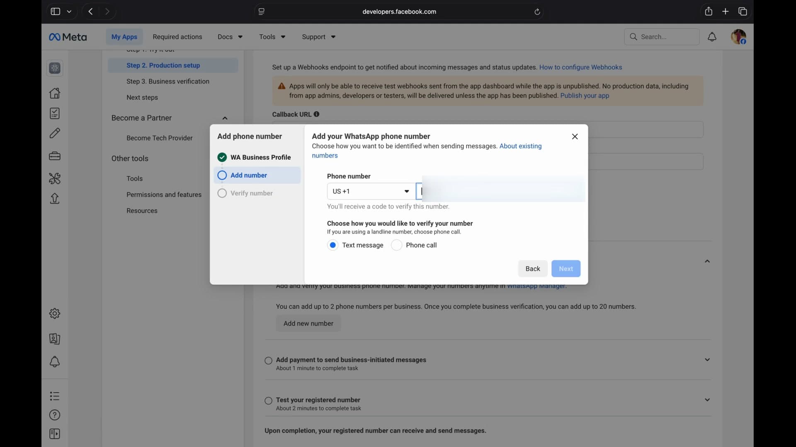Open Become Tech Provider

tap(160, 138)
